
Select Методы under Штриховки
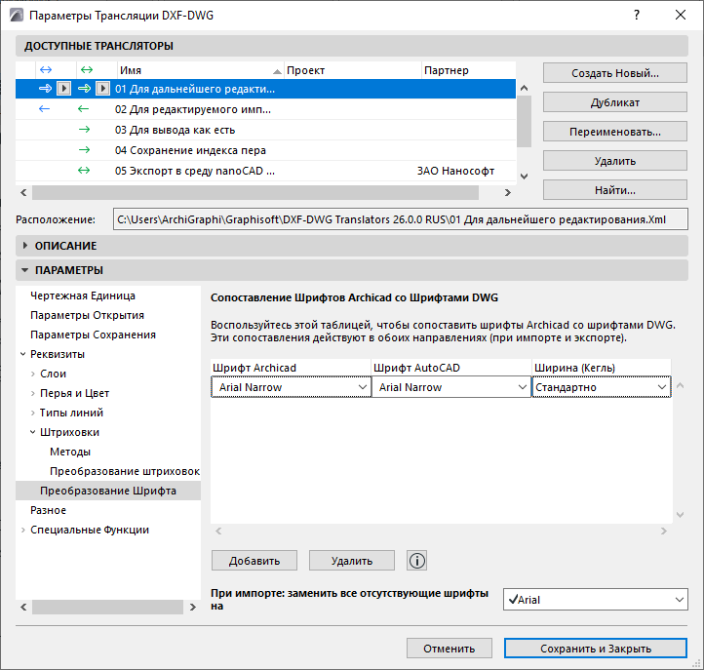(70, 452)
